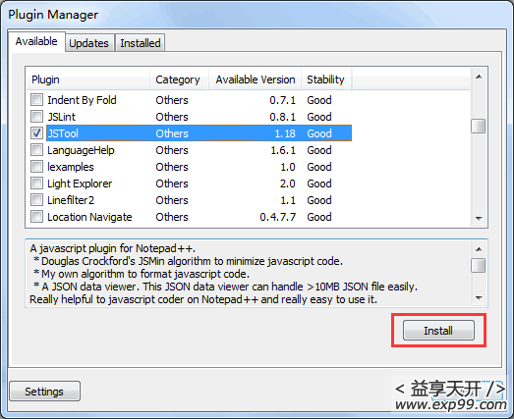The width and height of the screenshot is (514, 419).
Task: Check the Location Navigate plugin checkbox
Action: pyautogui.click(x=36, y=217)
